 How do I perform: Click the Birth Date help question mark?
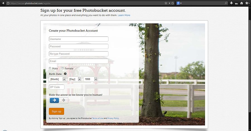pos(65,74)
